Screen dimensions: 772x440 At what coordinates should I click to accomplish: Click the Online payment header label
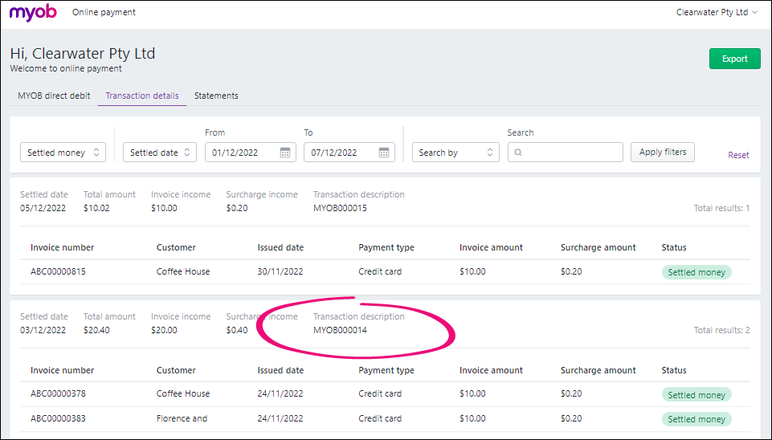point(104,13)
